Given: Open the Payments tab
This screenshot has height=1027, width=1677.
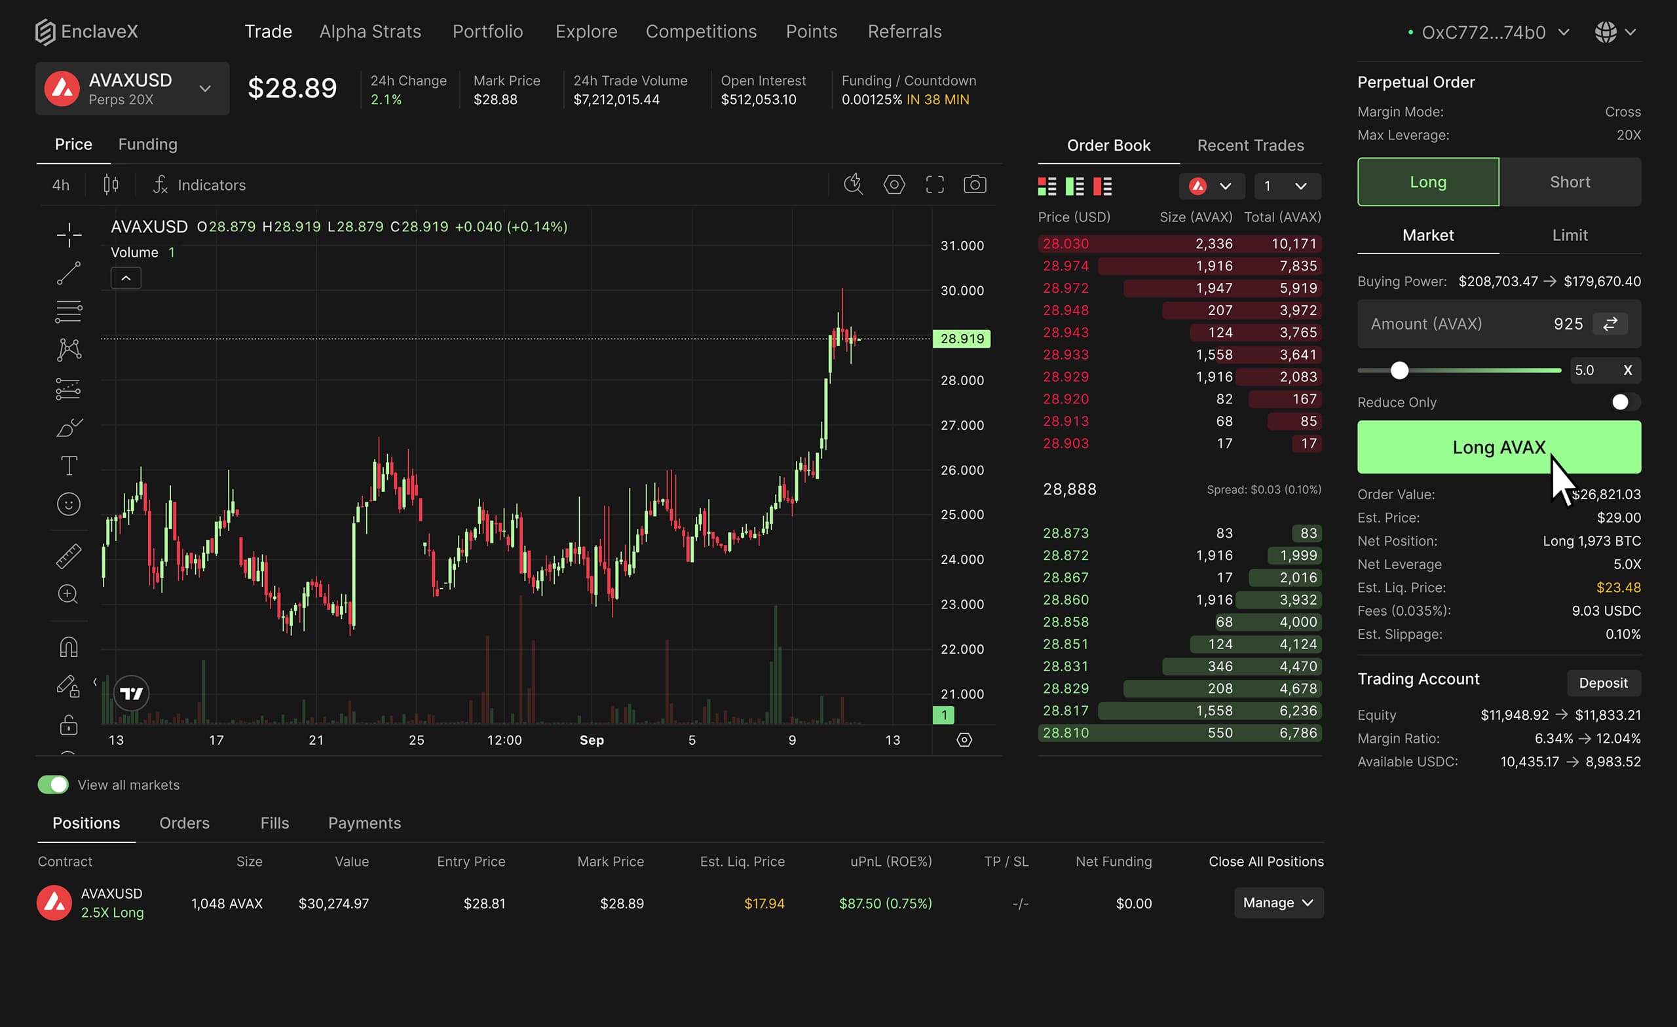Looking at the screenshot, I should (365, 823).
